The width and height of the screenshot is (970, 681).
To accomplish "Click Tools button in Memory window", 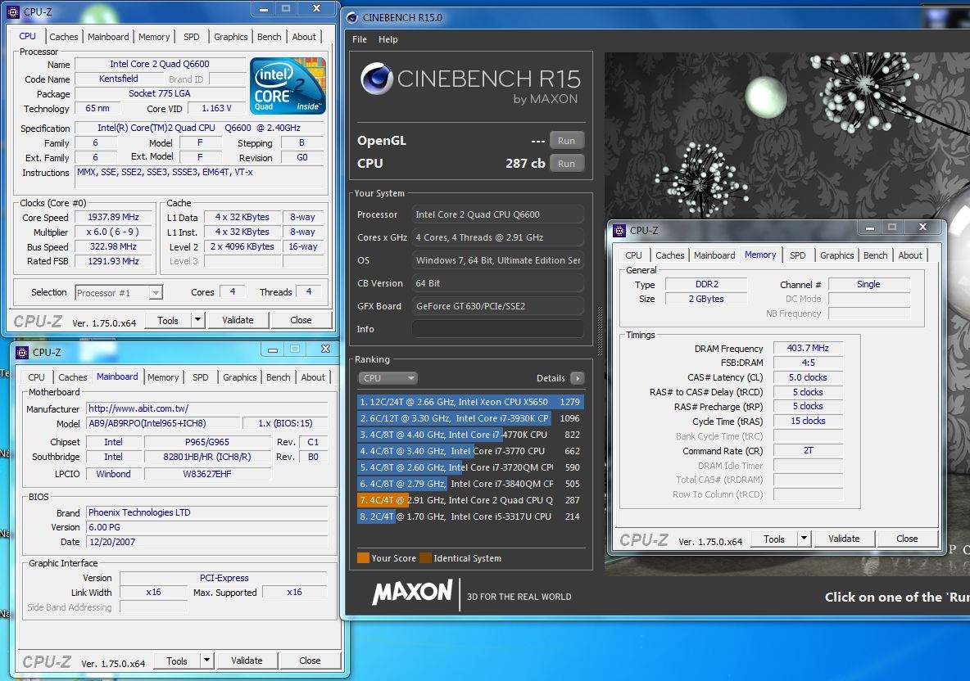I will click(774, 539).
